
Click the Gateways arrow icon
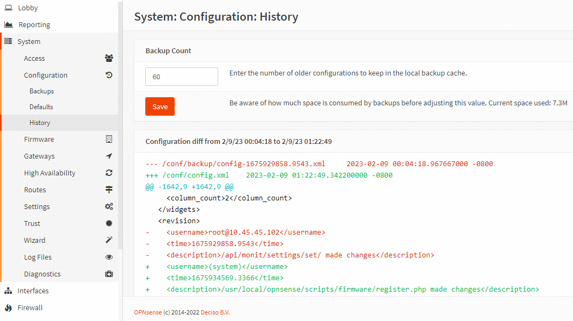pos(109,156)
